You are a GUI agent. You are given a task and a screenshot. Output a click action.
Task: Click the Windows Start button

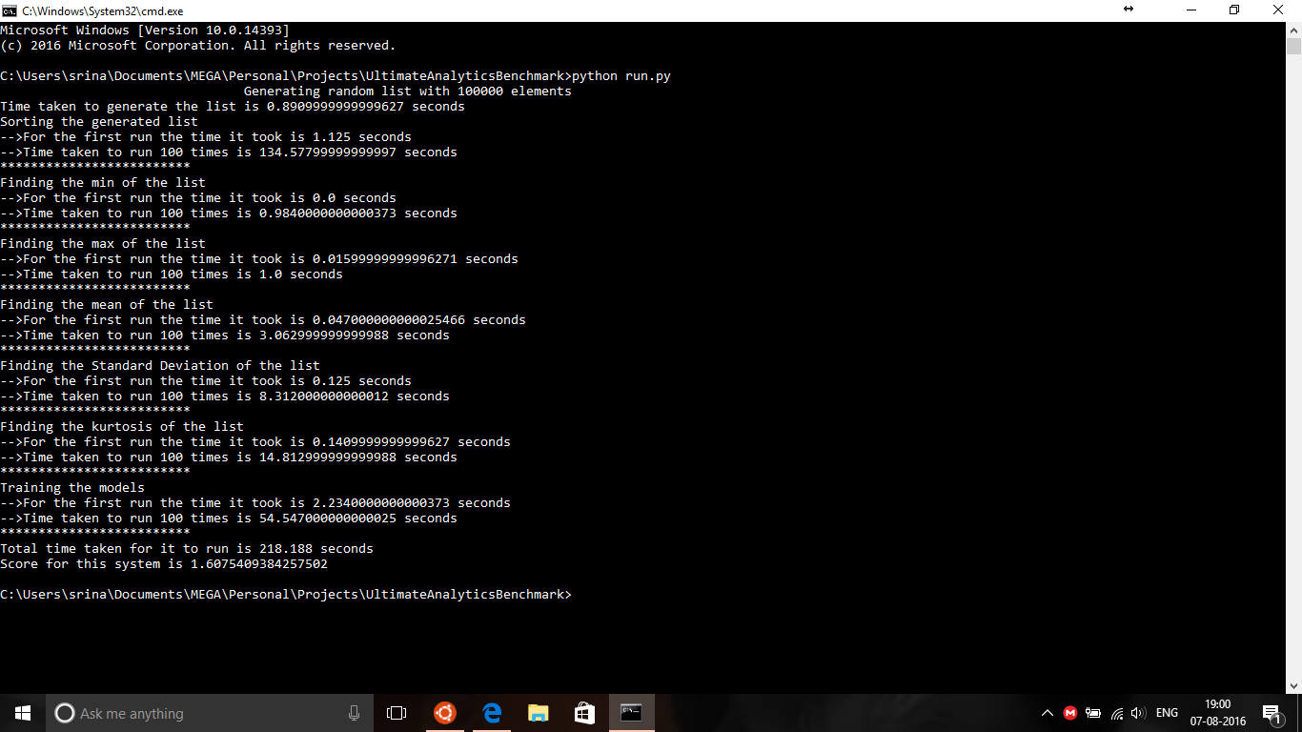point(23,713)
